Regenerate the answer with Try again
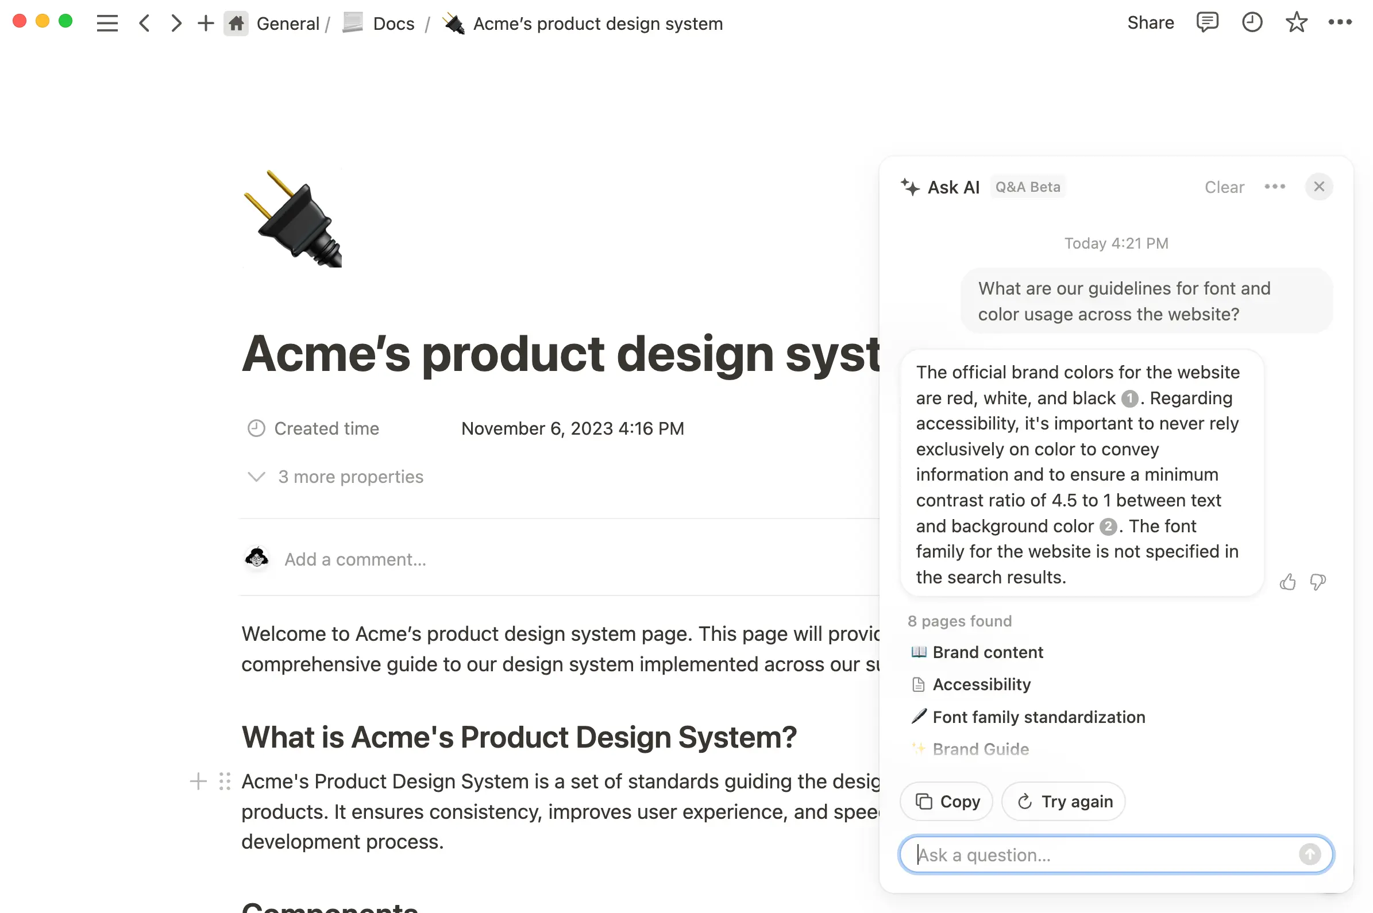 click(1063, 801)
